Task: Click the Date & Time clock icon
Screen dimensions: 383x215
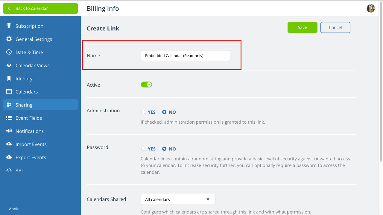Action: (9, 52)
